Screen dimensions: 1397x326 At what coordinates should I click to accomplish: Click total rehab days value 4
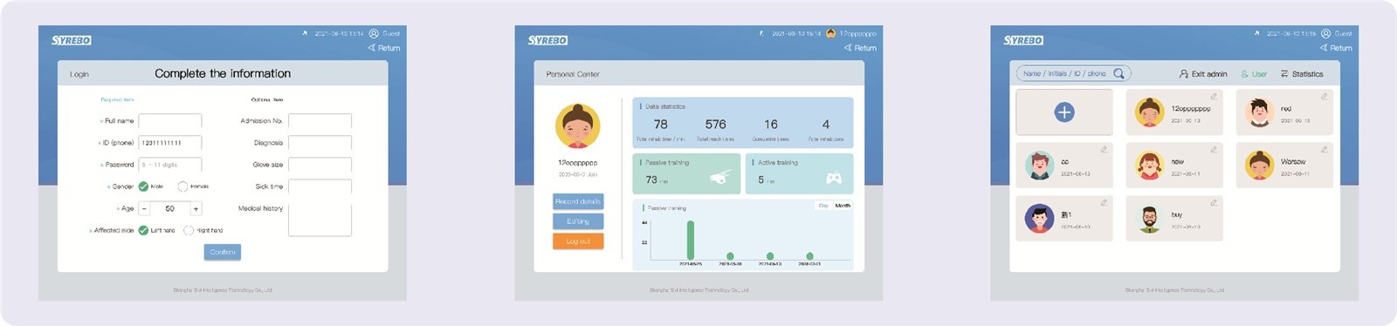(x=826, y=125)
